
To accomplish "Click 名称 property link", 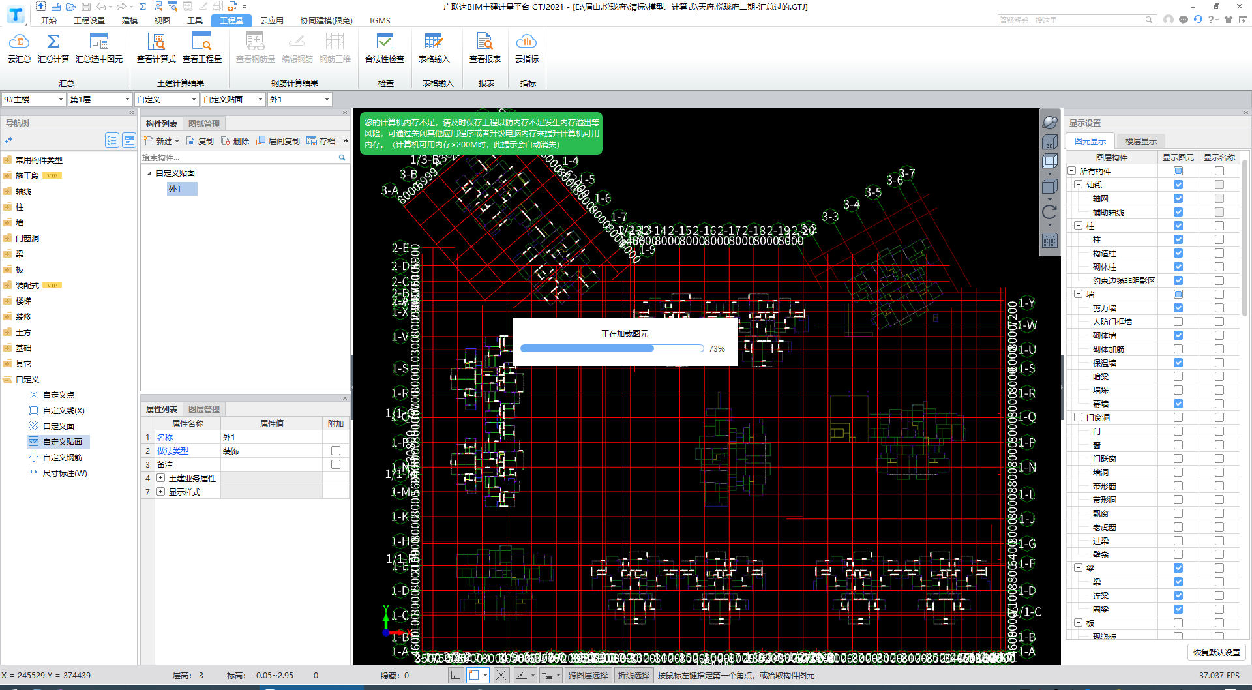I will 165,438.
